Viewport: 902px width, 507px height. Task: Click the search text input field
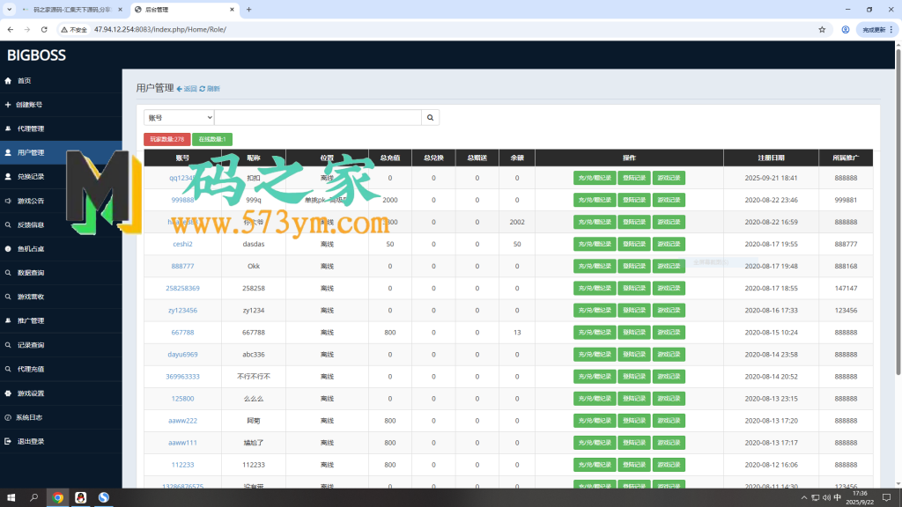[317, 118]
